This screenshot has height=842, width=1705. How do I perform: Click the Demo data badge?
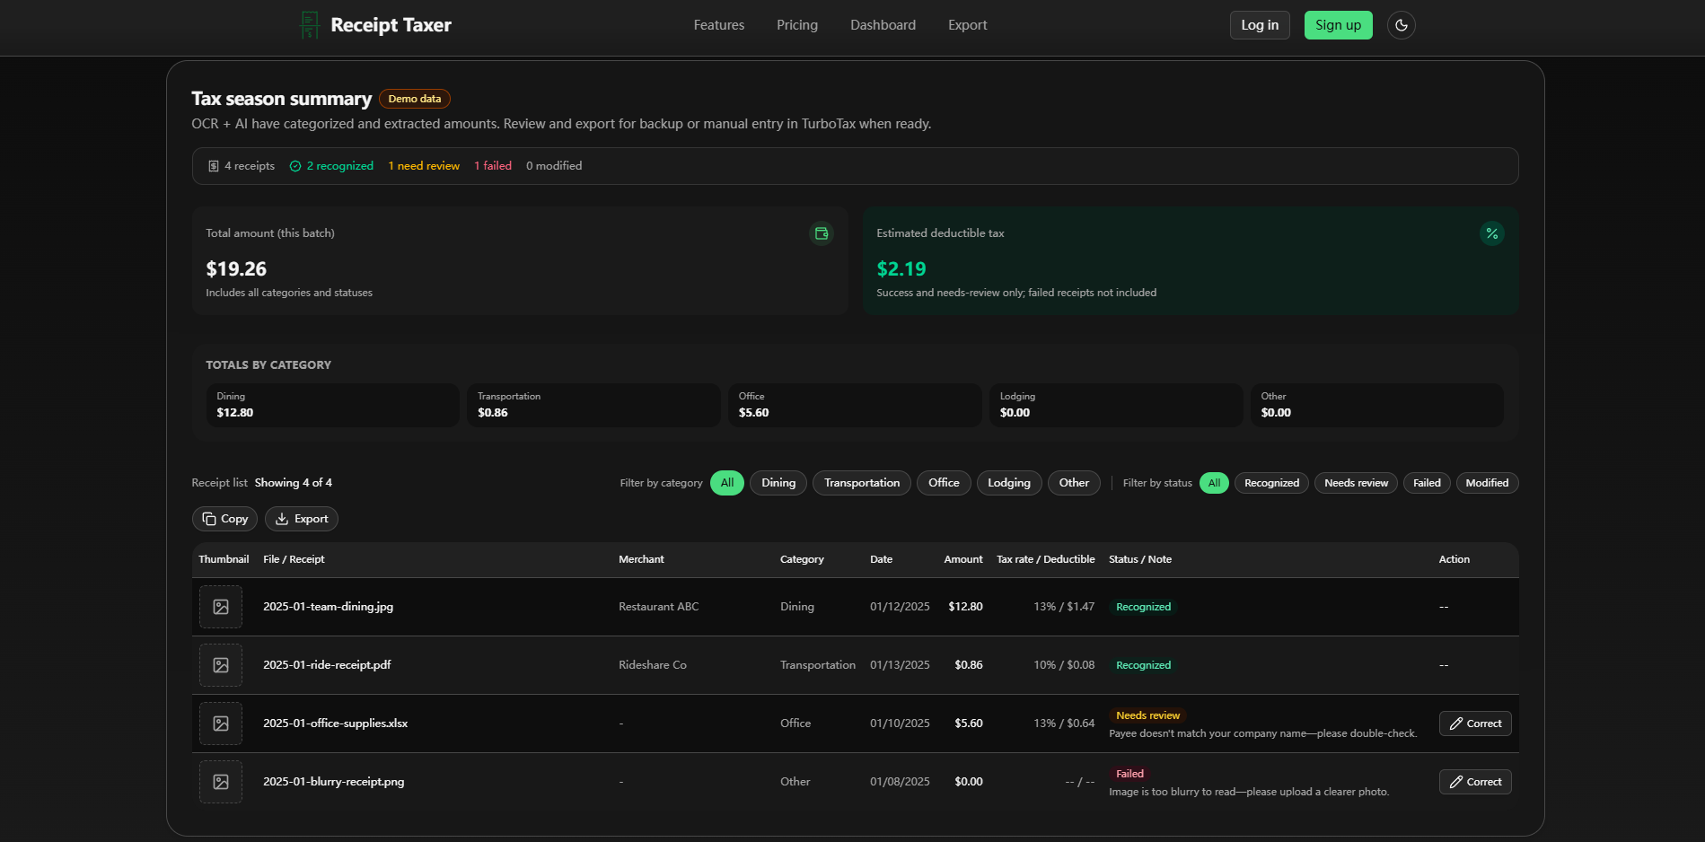pos(414,99)
